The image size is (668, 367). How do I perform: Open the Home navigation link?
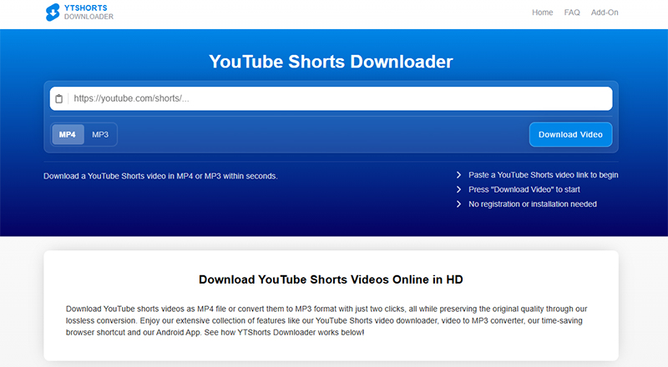[x=542, y=13]
